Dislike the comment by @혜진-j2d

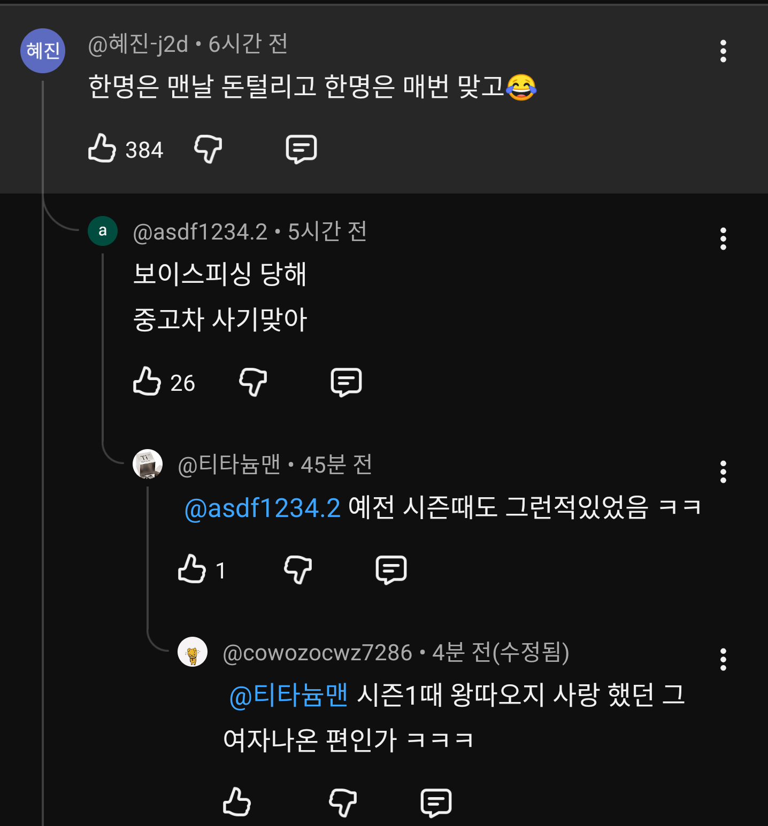208,149
